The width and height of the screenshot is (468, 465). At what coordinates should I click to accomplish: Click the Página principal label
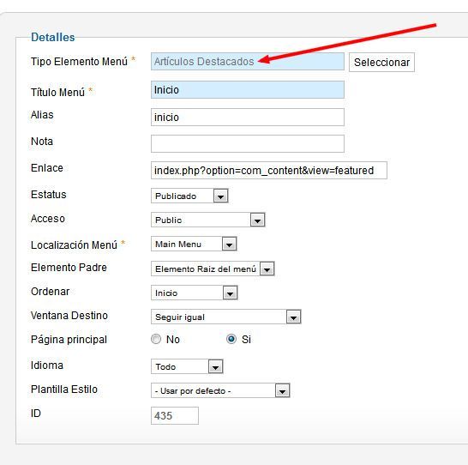(69, 340)
